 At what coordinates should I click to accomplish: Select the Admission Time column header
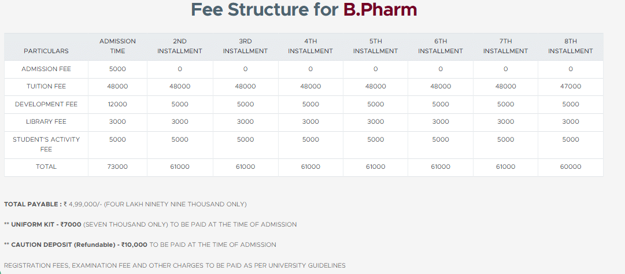[x=117, y=46]
